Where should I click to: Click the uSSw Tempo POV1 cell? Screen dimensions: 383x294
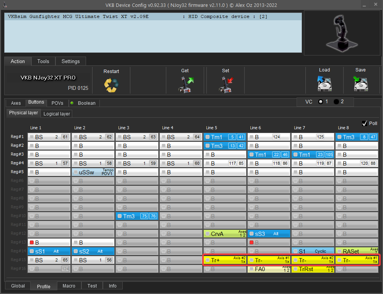click(x=93, y=172)
